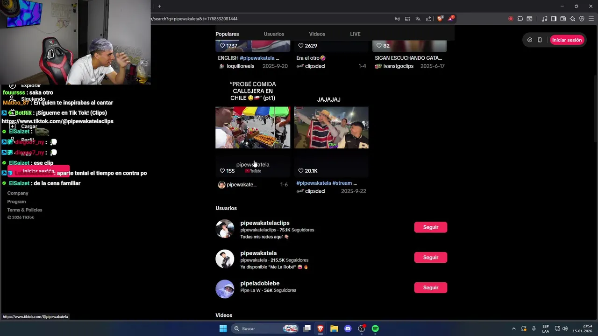598x336 pixels.
Task: Open the comida callejera en Chile video
Action: (x=253, y=127)
